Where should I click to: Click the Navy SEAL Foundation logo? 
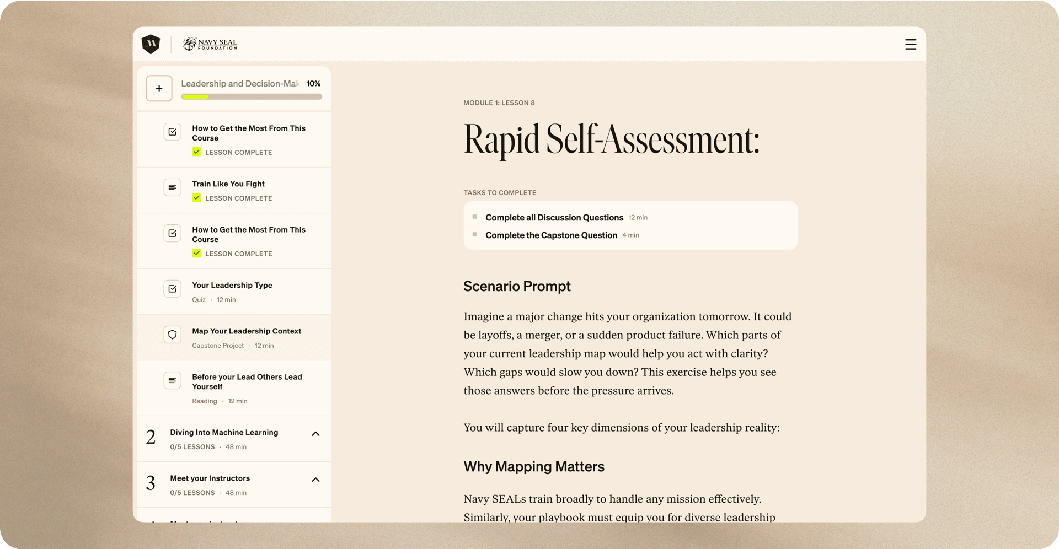tap(210, 44)
